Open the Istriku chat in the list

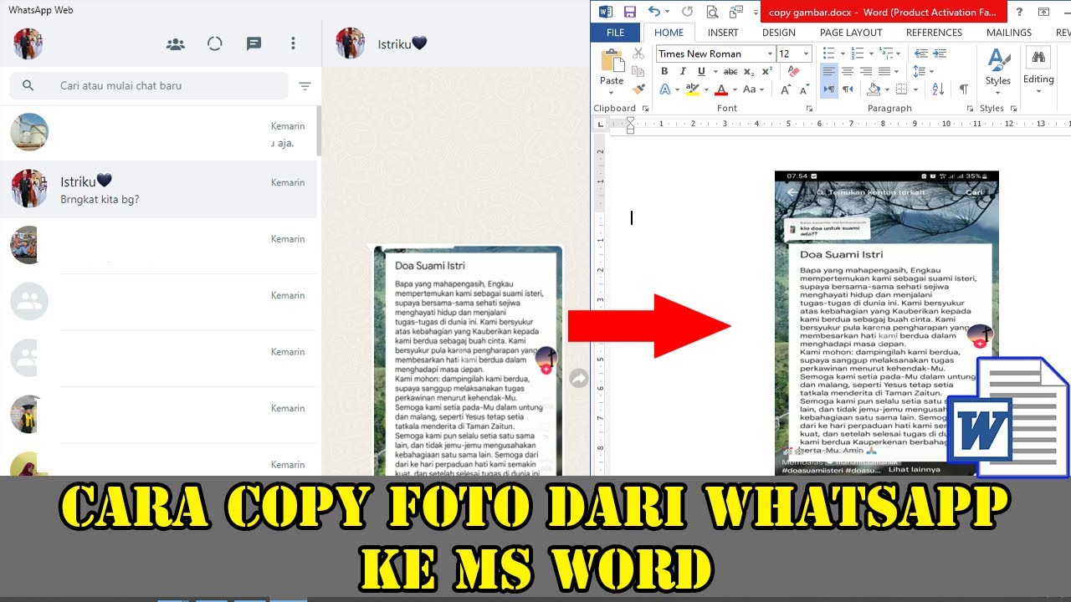tap(159, 189)
